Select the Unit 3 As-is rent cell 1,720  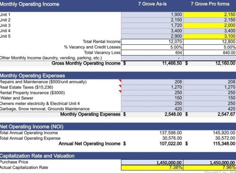152,25
